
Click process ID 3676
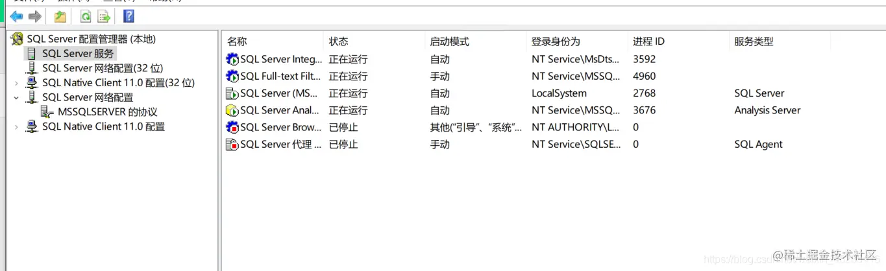pos(644,110)
